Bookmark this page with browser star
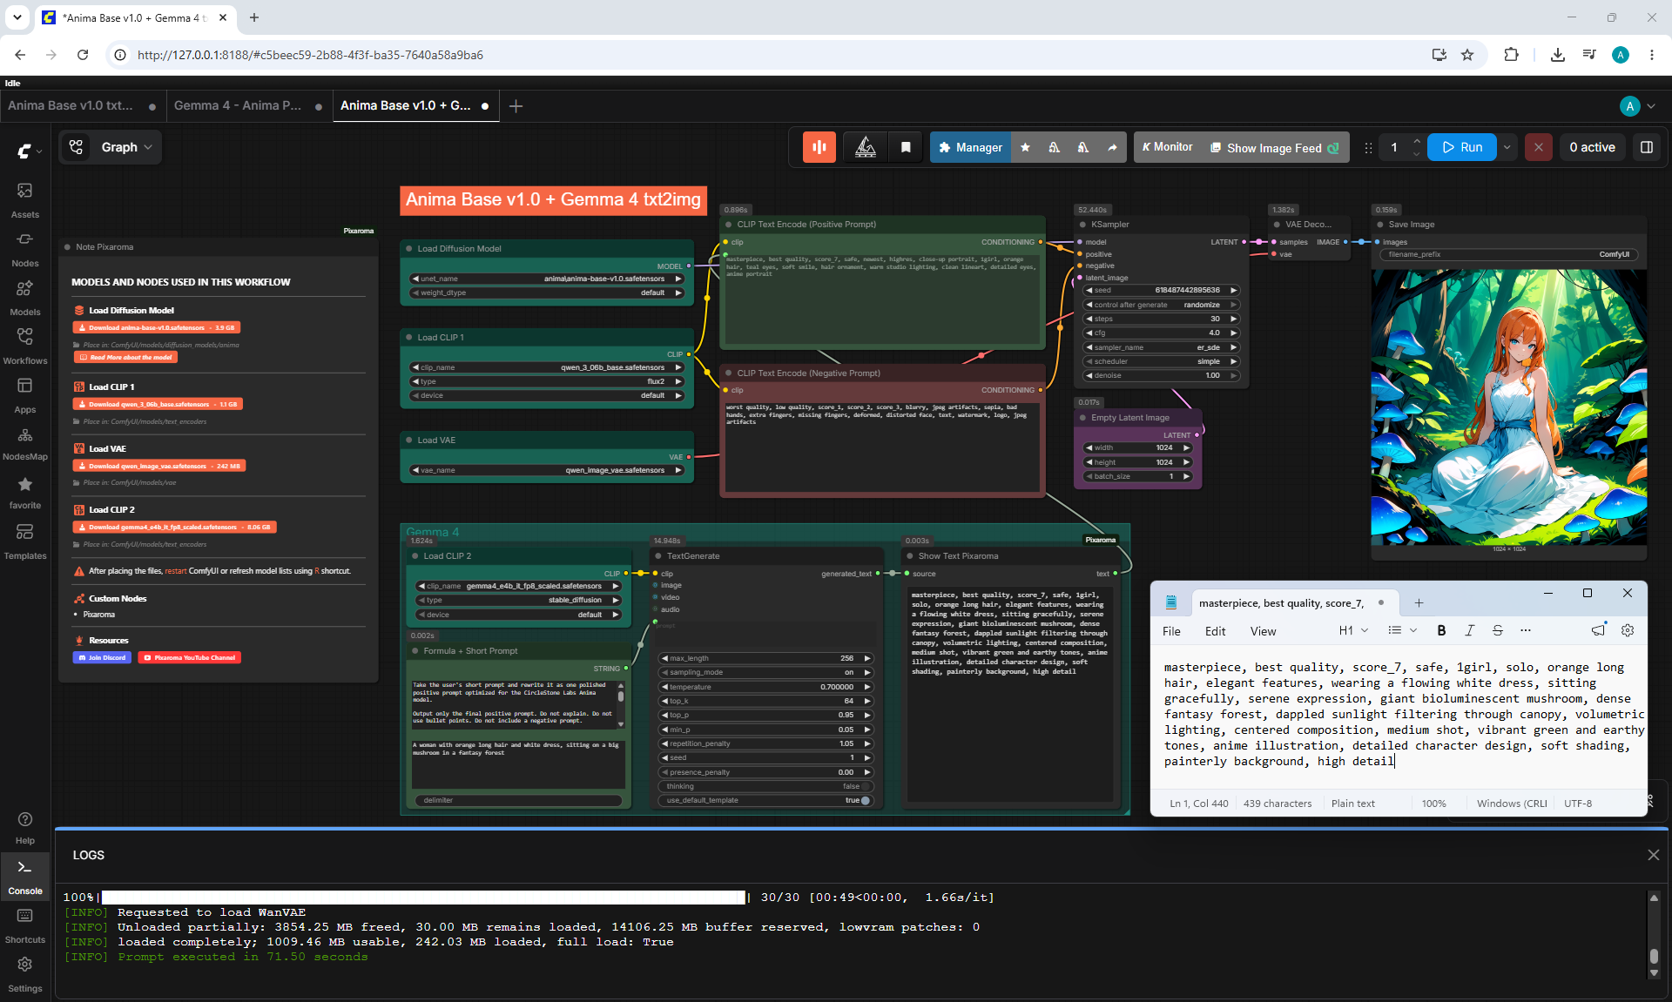 pos(1467,55)
